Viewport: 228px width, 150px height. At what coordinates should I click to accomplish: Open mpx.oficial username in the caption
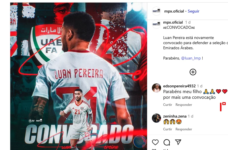173,22
